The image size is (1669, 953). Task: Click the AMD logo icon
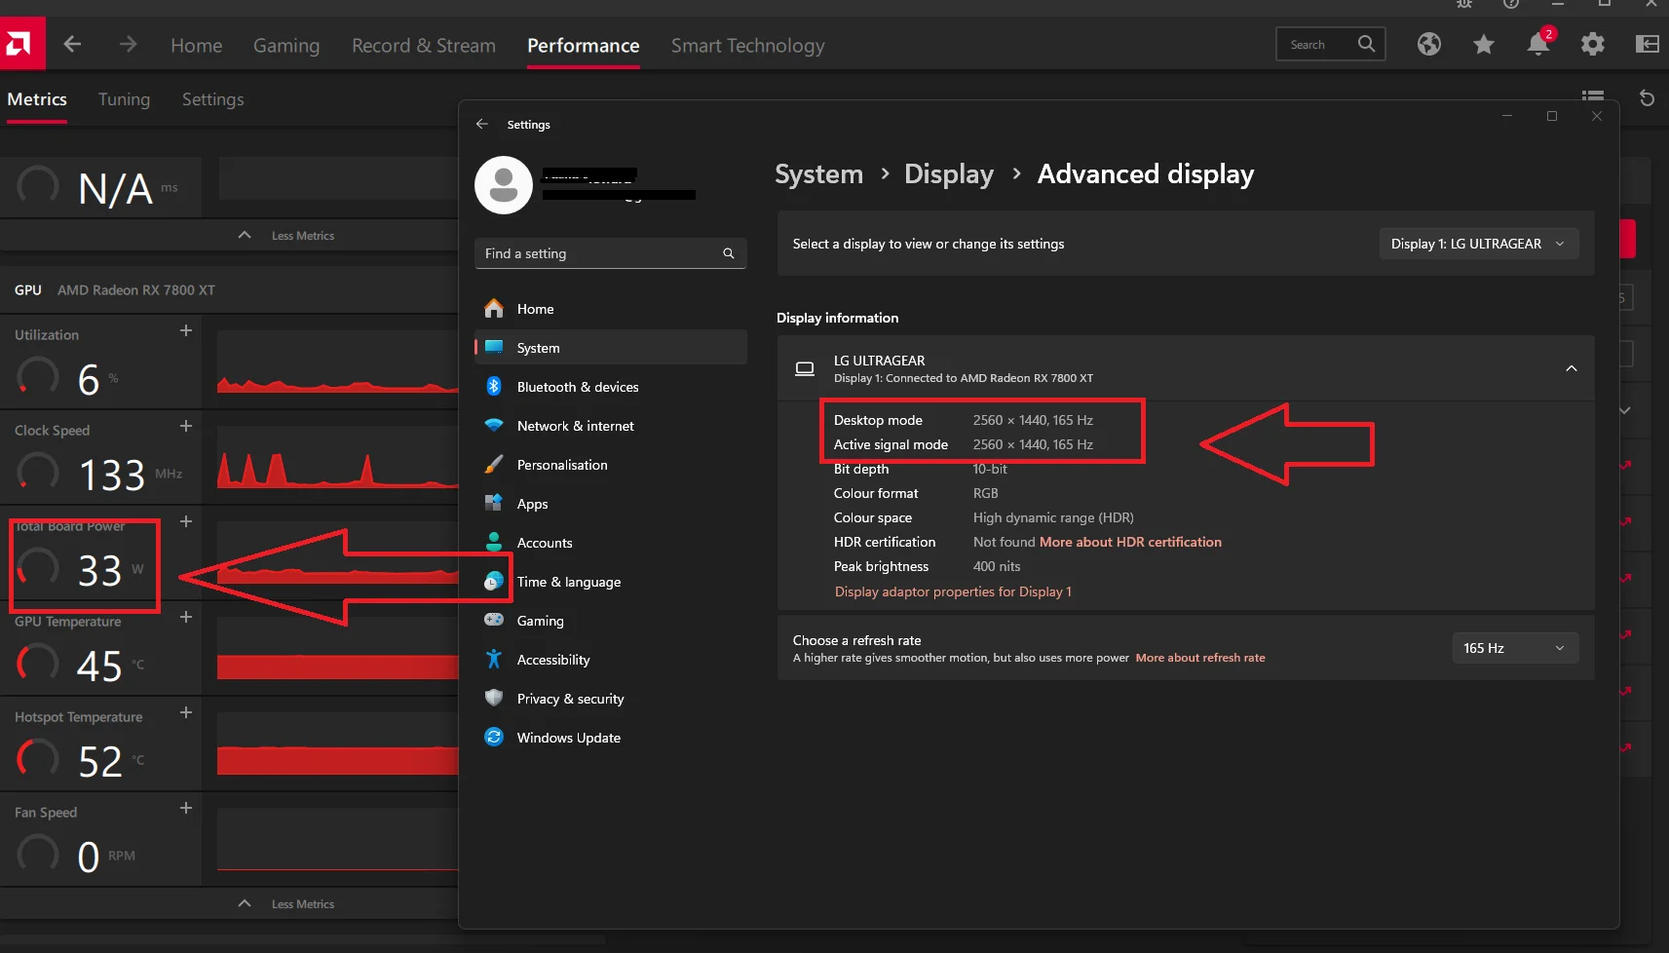(x=19, y=44)
